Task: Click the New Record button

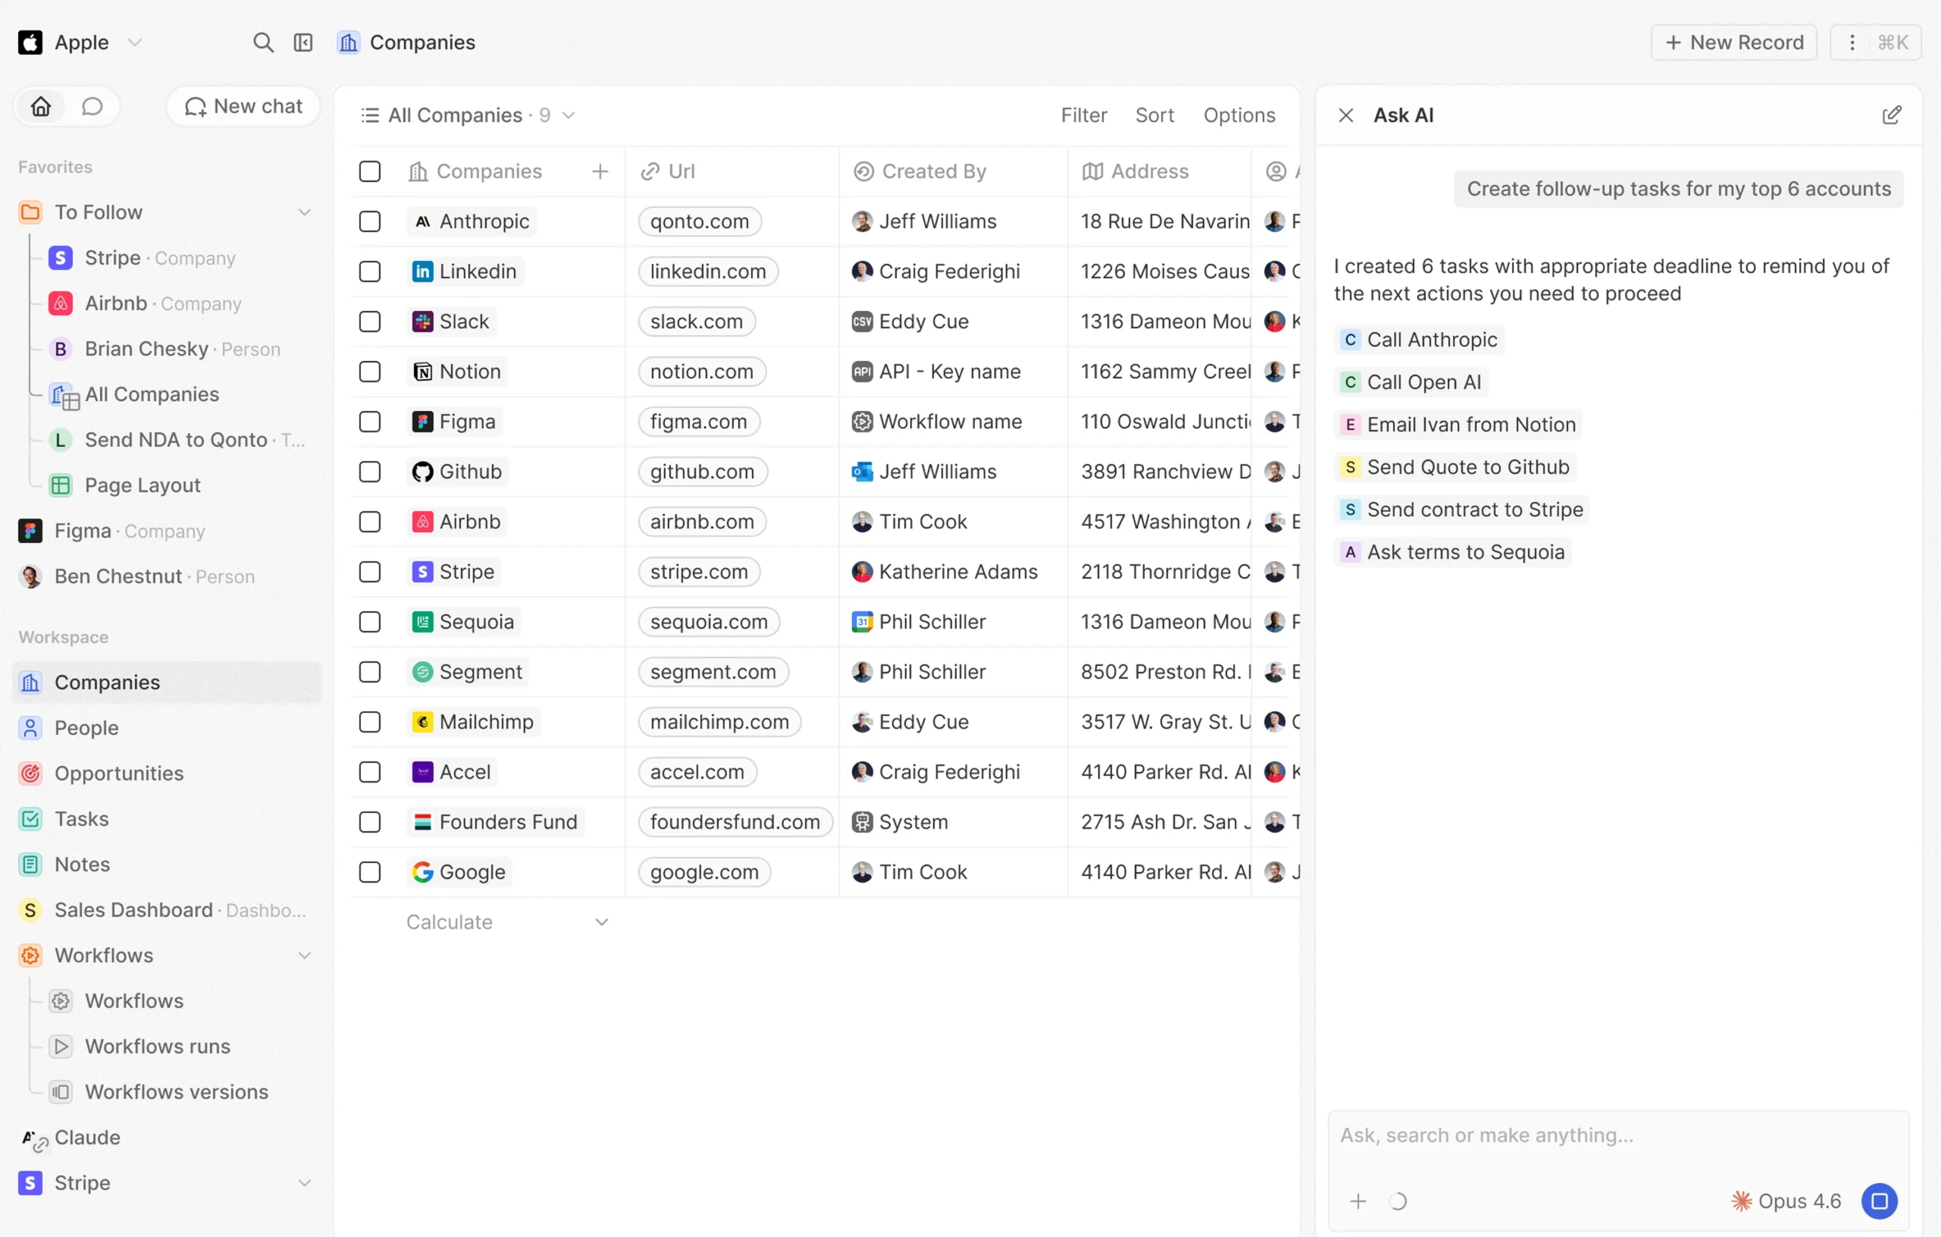Action: [1733, 42]
